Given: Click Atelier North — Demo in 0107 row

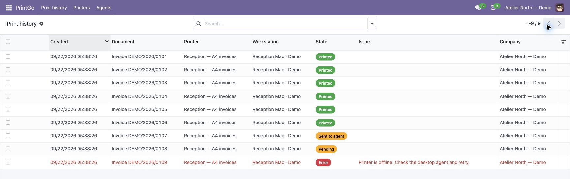Looking at the screenshot, I should tap(523, 136).
